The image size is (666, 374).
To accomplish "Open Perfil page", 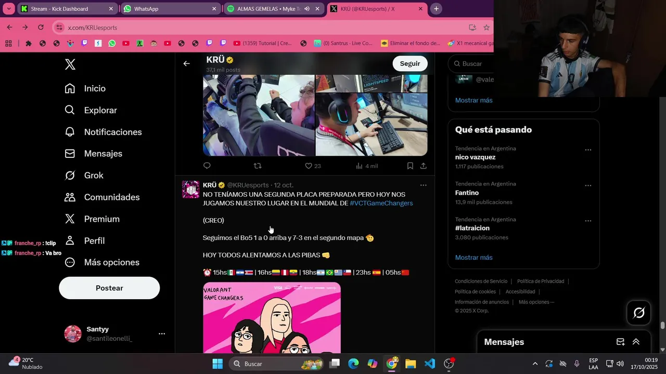I will tap(84, 241).
